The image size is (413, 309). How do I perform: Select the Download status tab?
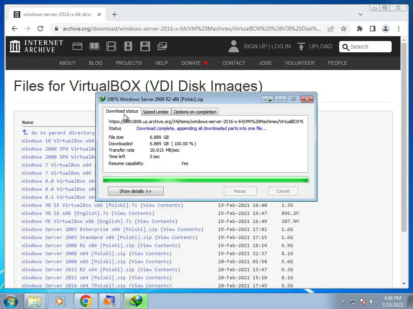click(122, 111)
